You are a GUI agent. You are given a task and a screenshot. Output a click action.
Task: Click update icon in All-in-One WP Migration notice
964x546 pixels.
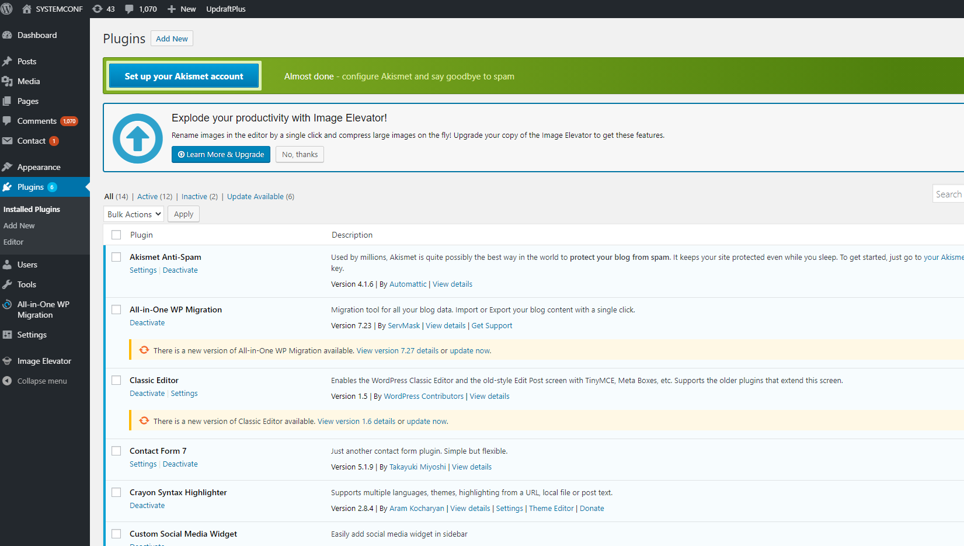pos(144,350)
